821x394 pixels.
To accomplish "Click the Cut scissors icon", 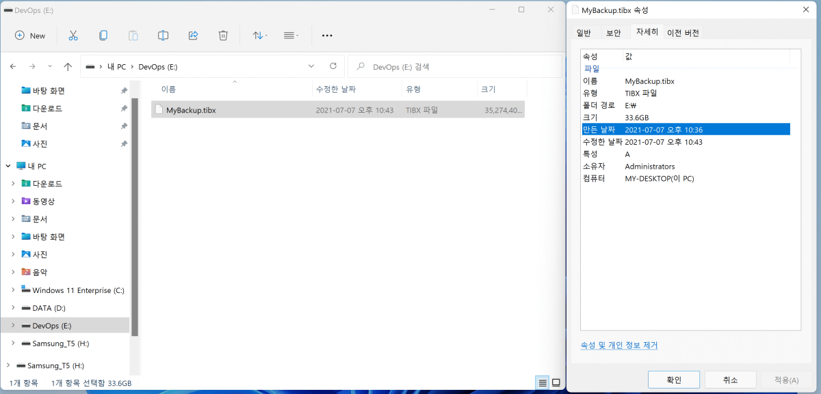I will pos(73,36).
